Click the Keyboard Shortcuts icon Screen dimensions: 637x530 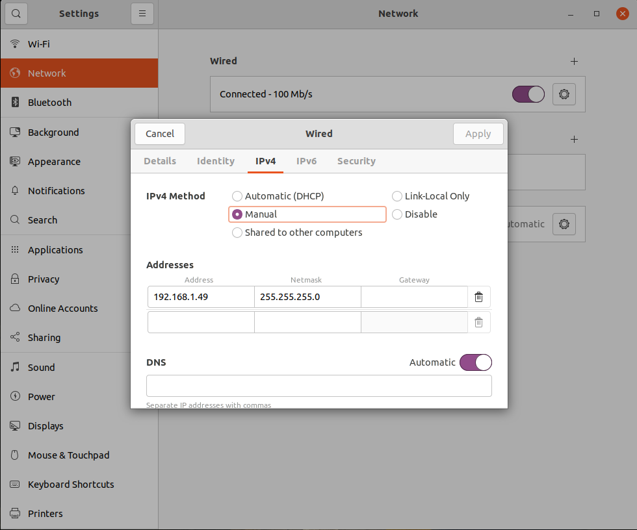(x=15, y=484)
